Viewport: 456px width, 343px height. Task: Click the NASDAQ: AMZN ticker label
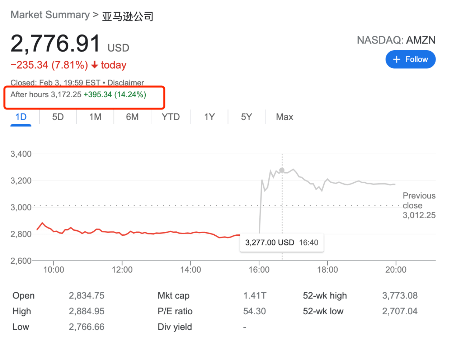click(x=396, y=40)
